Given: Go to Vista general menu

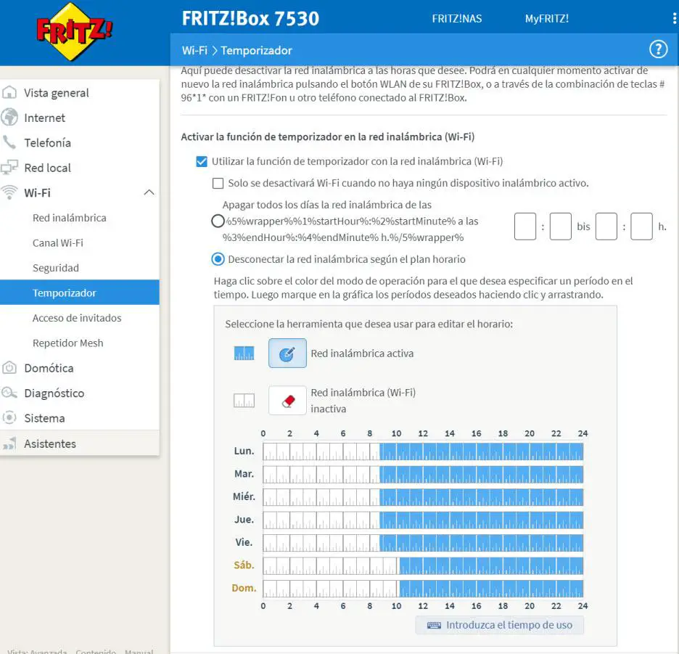Looking at the screenshot, I should [x=57, y=93].
